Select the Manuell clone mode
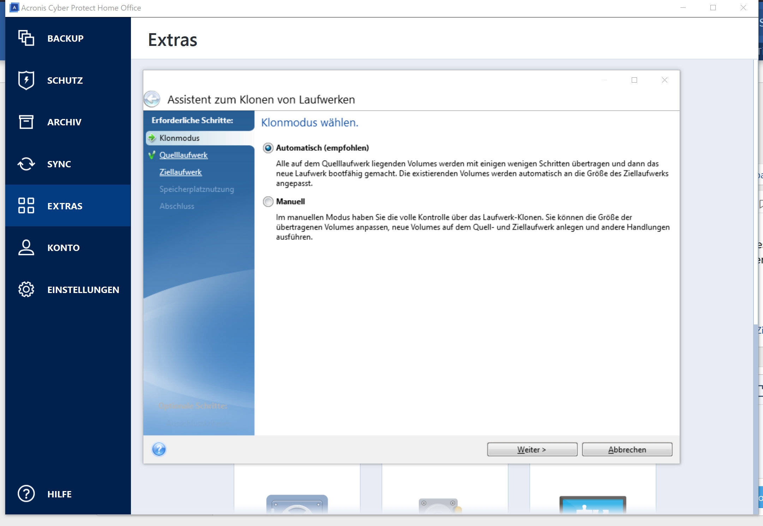The image size is (763, 526). tap(268, 202)
